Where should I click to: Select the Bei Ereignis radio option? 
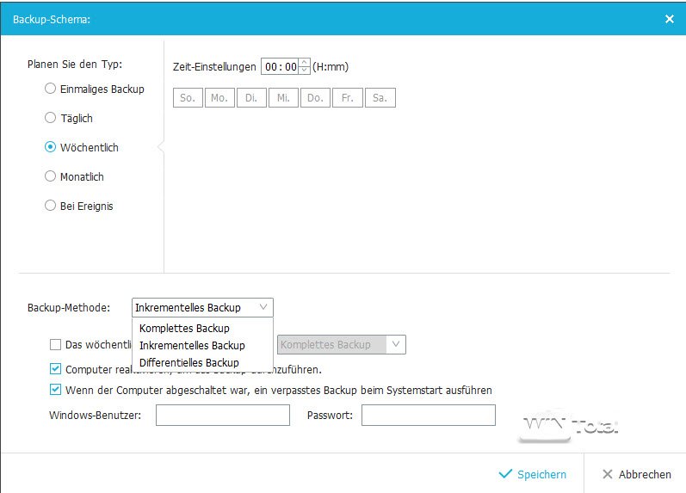coord(51,206)
